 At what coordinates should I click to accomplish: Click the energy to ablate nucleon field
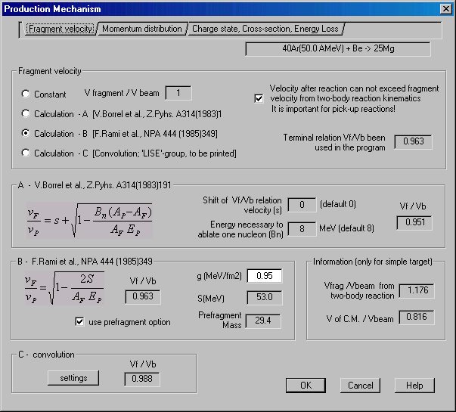pyautogui.click(x=302, y=228)
